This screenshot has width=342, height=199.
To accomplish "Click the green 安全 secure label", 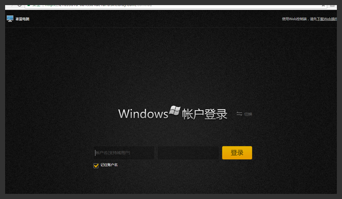I will [36, 6].
